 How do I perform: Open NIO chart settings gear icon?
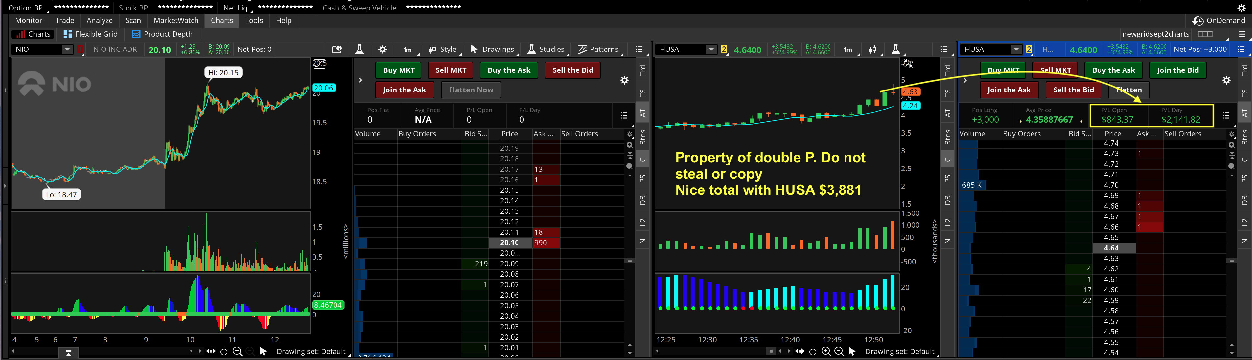tap(383, 50)
